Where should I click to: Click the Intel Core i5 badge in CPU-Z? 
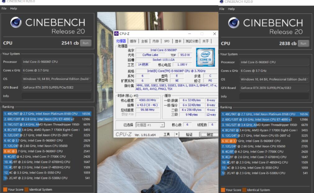pyautogui.click(x=206, y=58)
